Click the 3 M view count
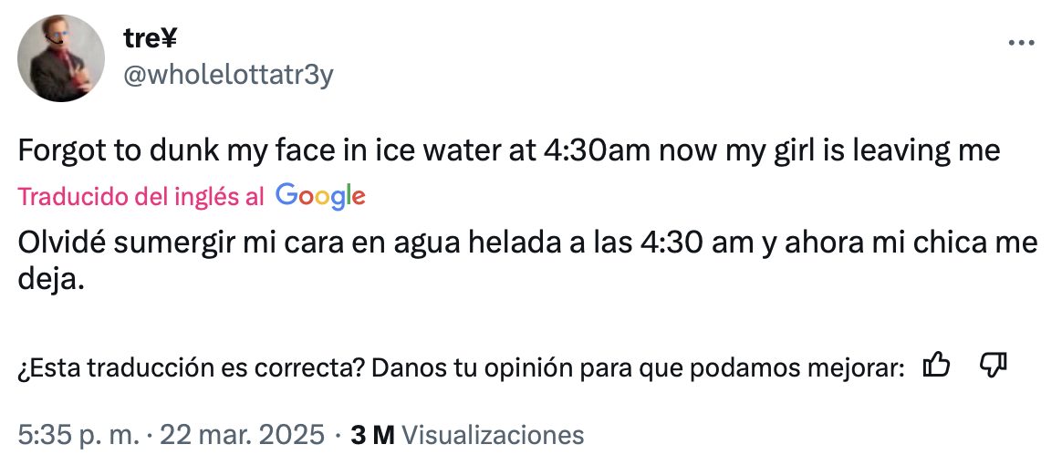Viewport: 1062px width, 465px height. 372,435
